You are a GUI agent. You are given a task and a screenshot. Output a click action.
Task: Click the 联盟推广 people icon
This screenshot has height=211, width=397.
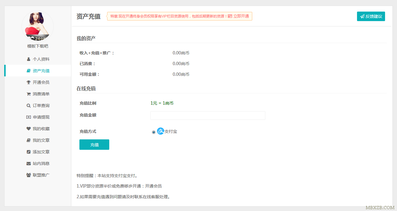[x=28, y=175]
